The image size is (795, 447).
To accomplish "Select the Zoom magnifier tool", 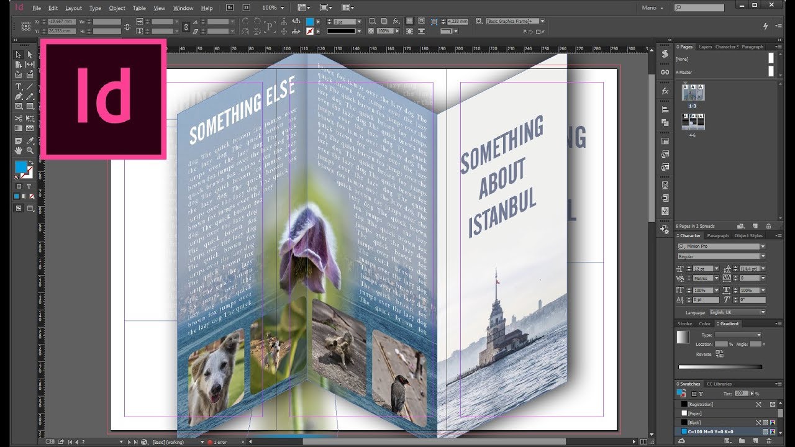I will pyautogui.click(x=30, y=150).
